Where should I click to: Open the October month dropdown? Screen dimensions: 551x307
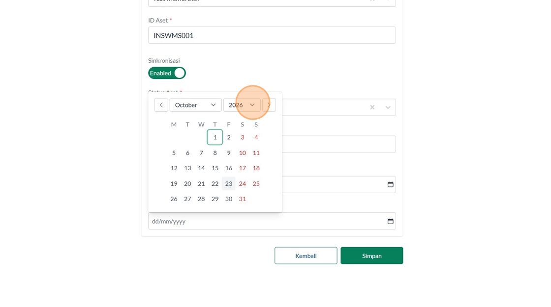(x=195, y=105)
